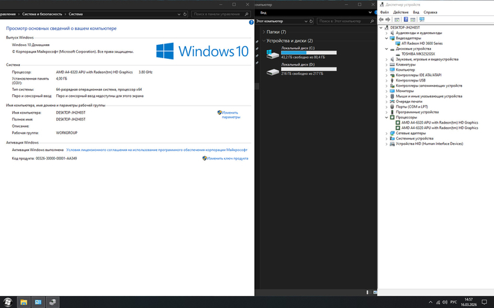Click the Local Disk (C:) drive icon

pyautogui.click(x=272, y=54)
